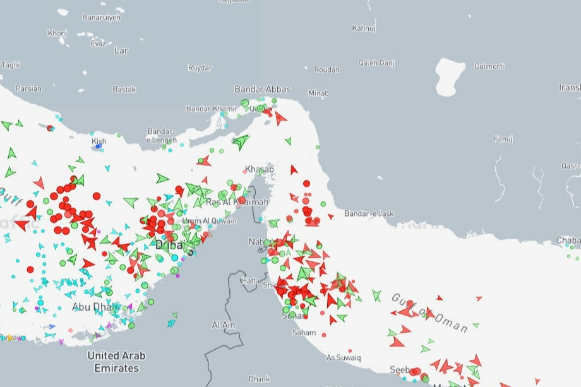Select small red arrow left of Bandar-e Jask label
This screenshot has height=387, width=581.
pos(331,216)
